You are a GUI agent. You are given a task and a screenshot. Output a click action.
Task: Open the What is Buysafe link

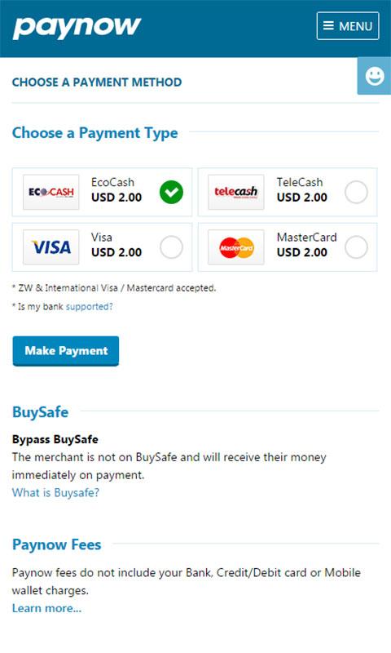click(x=55, y=493)
